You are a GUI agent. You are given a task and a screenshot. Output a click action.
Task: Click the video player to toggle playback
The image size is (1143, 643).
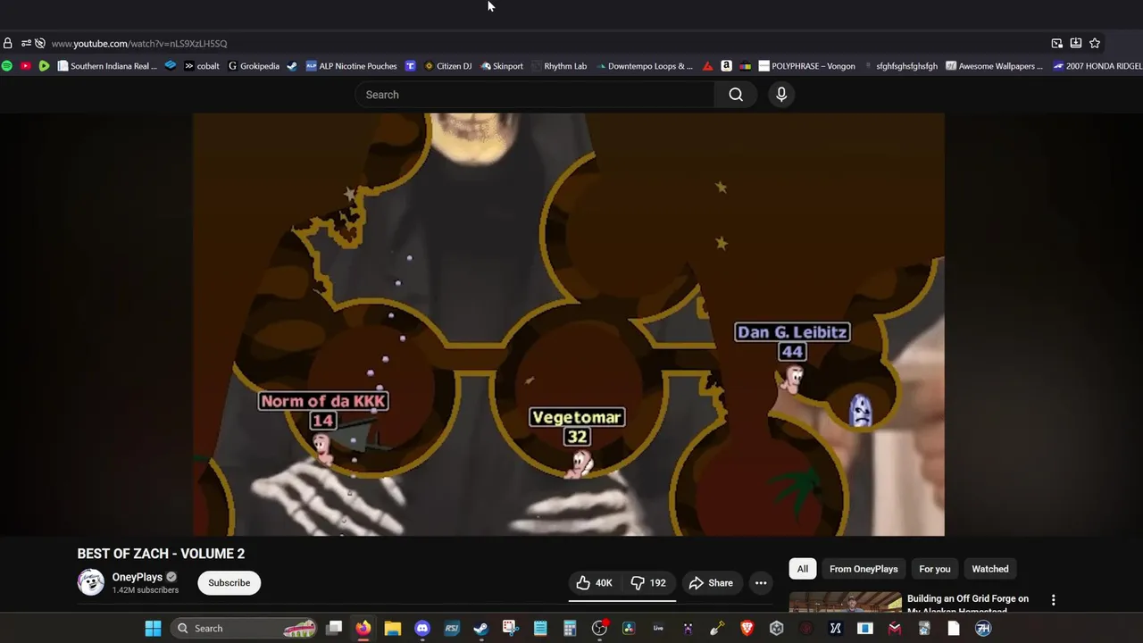pyautogui.click(x=569, y=324)
